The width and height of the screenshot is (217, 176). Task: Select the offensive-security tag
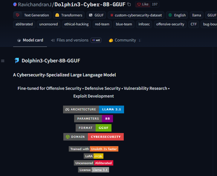(x=170, y=24)
